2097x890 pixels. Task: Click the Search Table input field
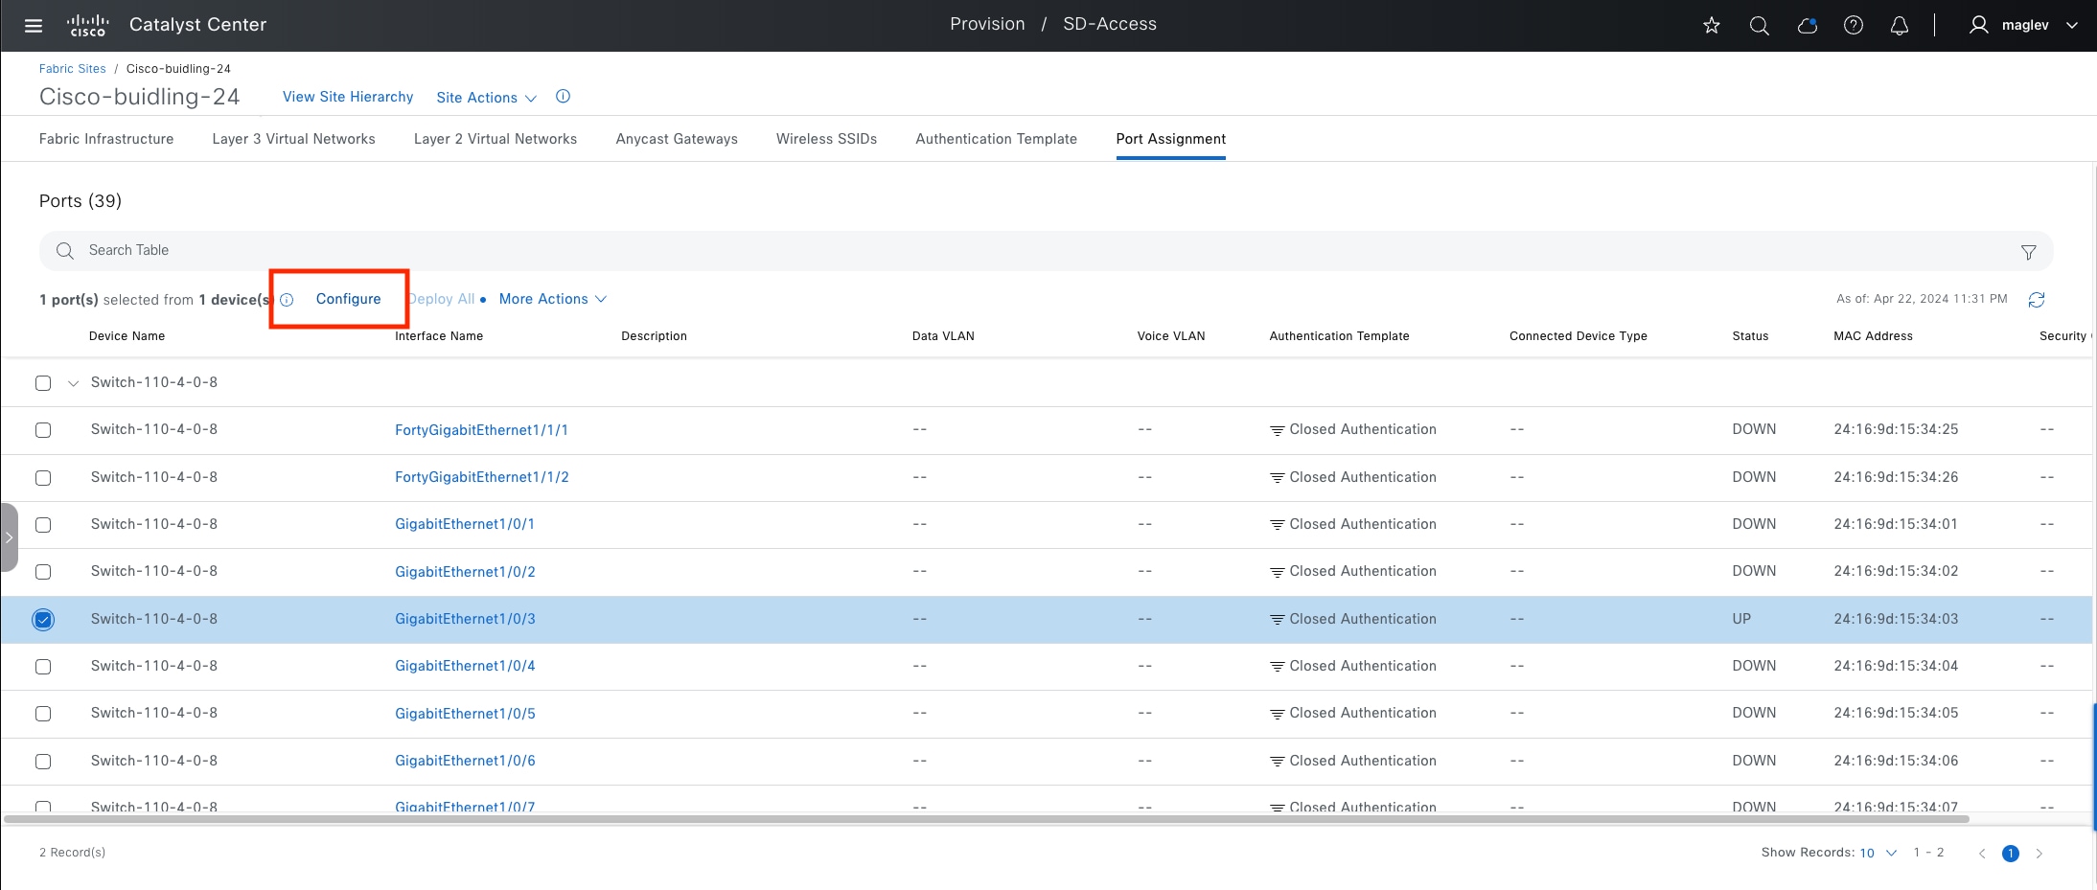tap(575, 250)
